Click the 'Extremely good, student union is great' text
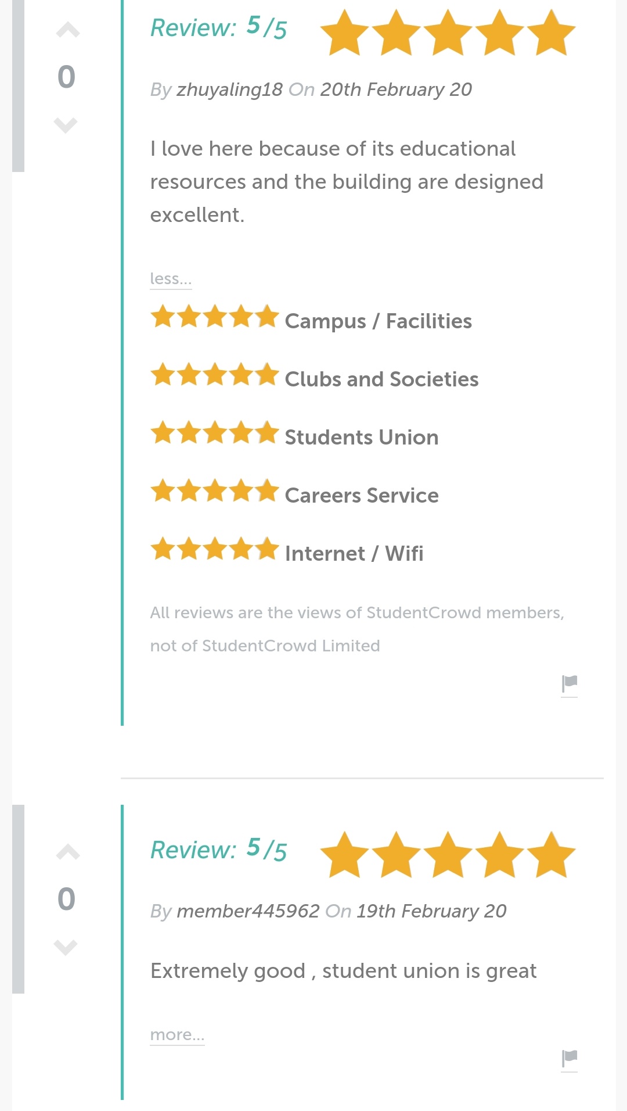The height and width of the screenshot is (1111, 627). [x=343, y=971]
